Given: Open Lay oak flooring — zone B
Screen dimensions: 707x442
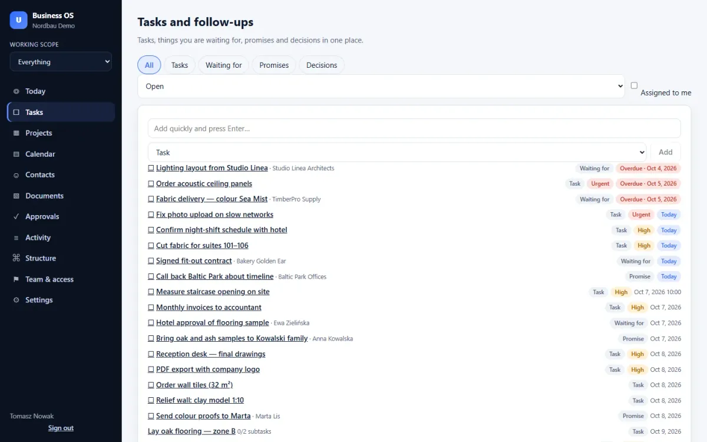Looking at the screenshot, I should coord(191,431).
